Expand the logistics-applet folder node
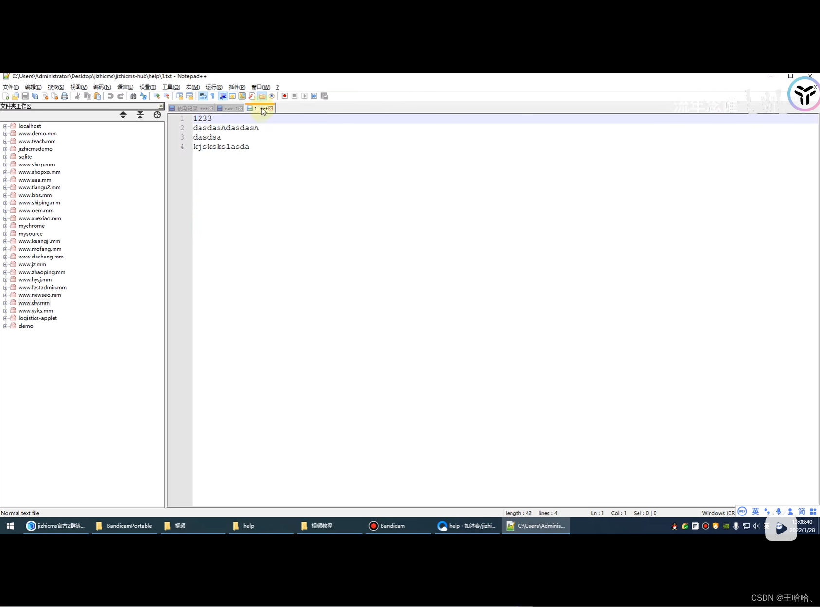This screenshot has width=820, height=607. (5, 318)
